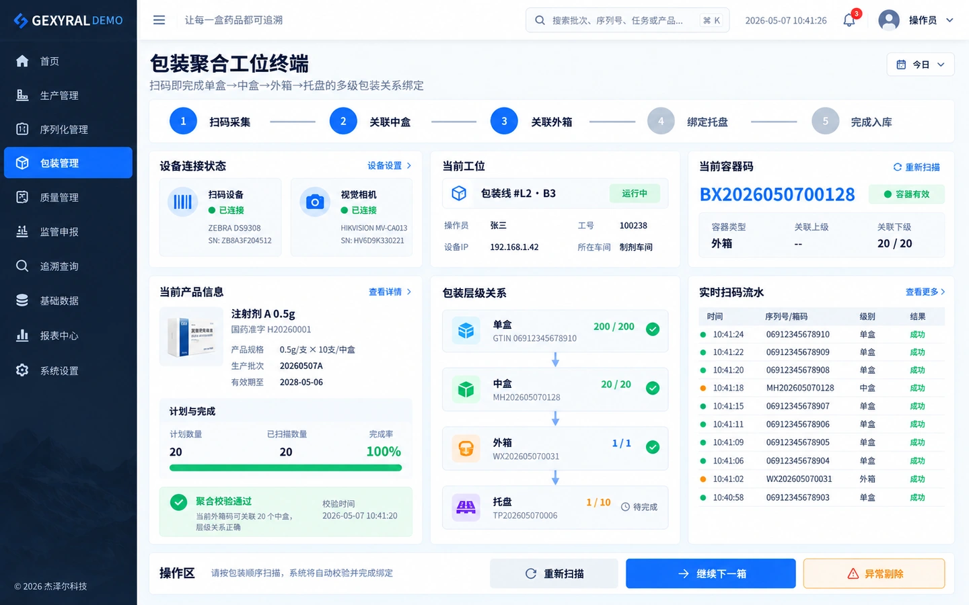The width and height of the screenshot is (969, 605).
Task: Click the product package thumbnail image
Action: tap(191, 336)
